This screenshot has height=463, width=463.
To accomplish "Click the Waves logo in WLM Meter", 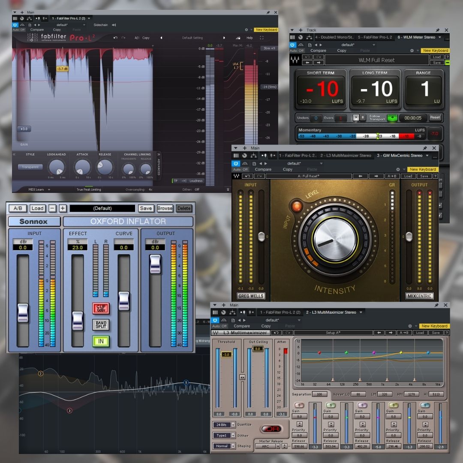I will point(295,60).
